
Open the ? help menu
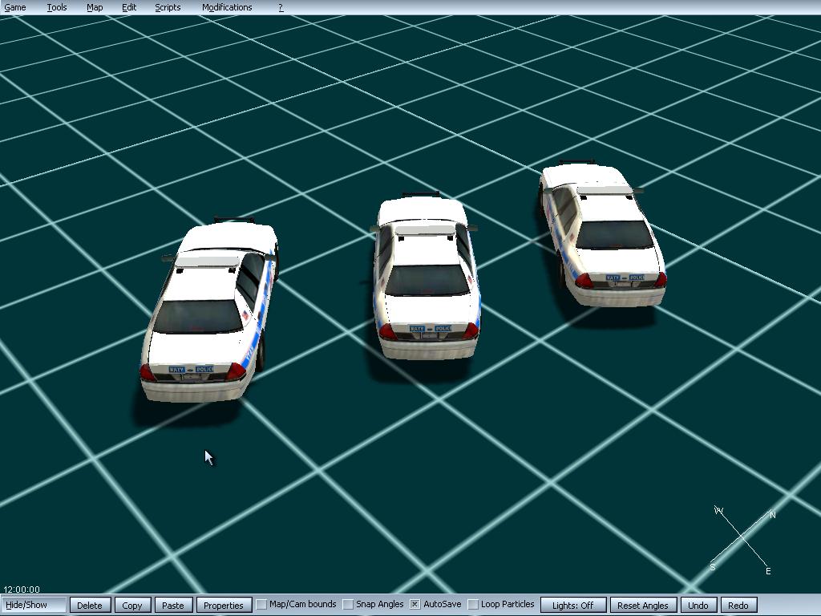(x=281, y=7)
